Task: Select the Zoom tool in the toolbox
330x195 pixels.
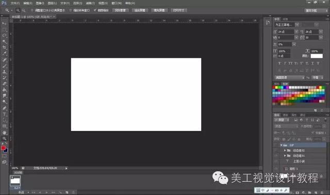Action: pyautogui.click(x=4, y=138)
